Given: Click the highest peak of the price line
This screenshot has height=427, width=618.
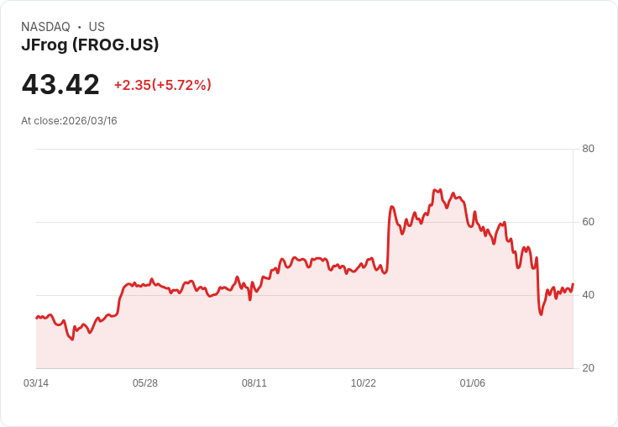Looking at the screenshot, I should point(435,191).
